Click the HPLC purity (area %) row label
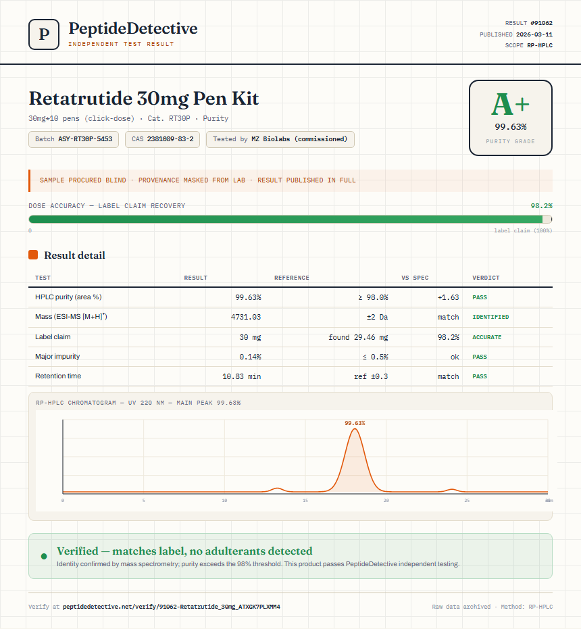 (x=68, y=297)
